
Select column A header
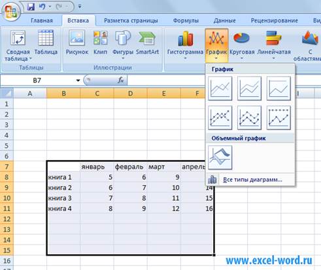(x=30, y=93)
